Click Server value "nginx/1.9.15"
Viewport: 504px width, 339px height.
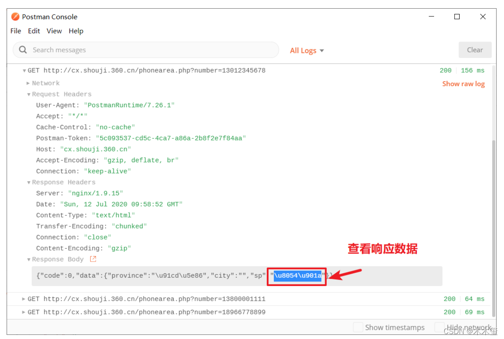tap(95, 193)
